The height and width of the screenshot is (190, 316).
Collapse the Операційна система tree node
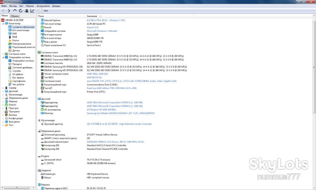tap(3, 57)
